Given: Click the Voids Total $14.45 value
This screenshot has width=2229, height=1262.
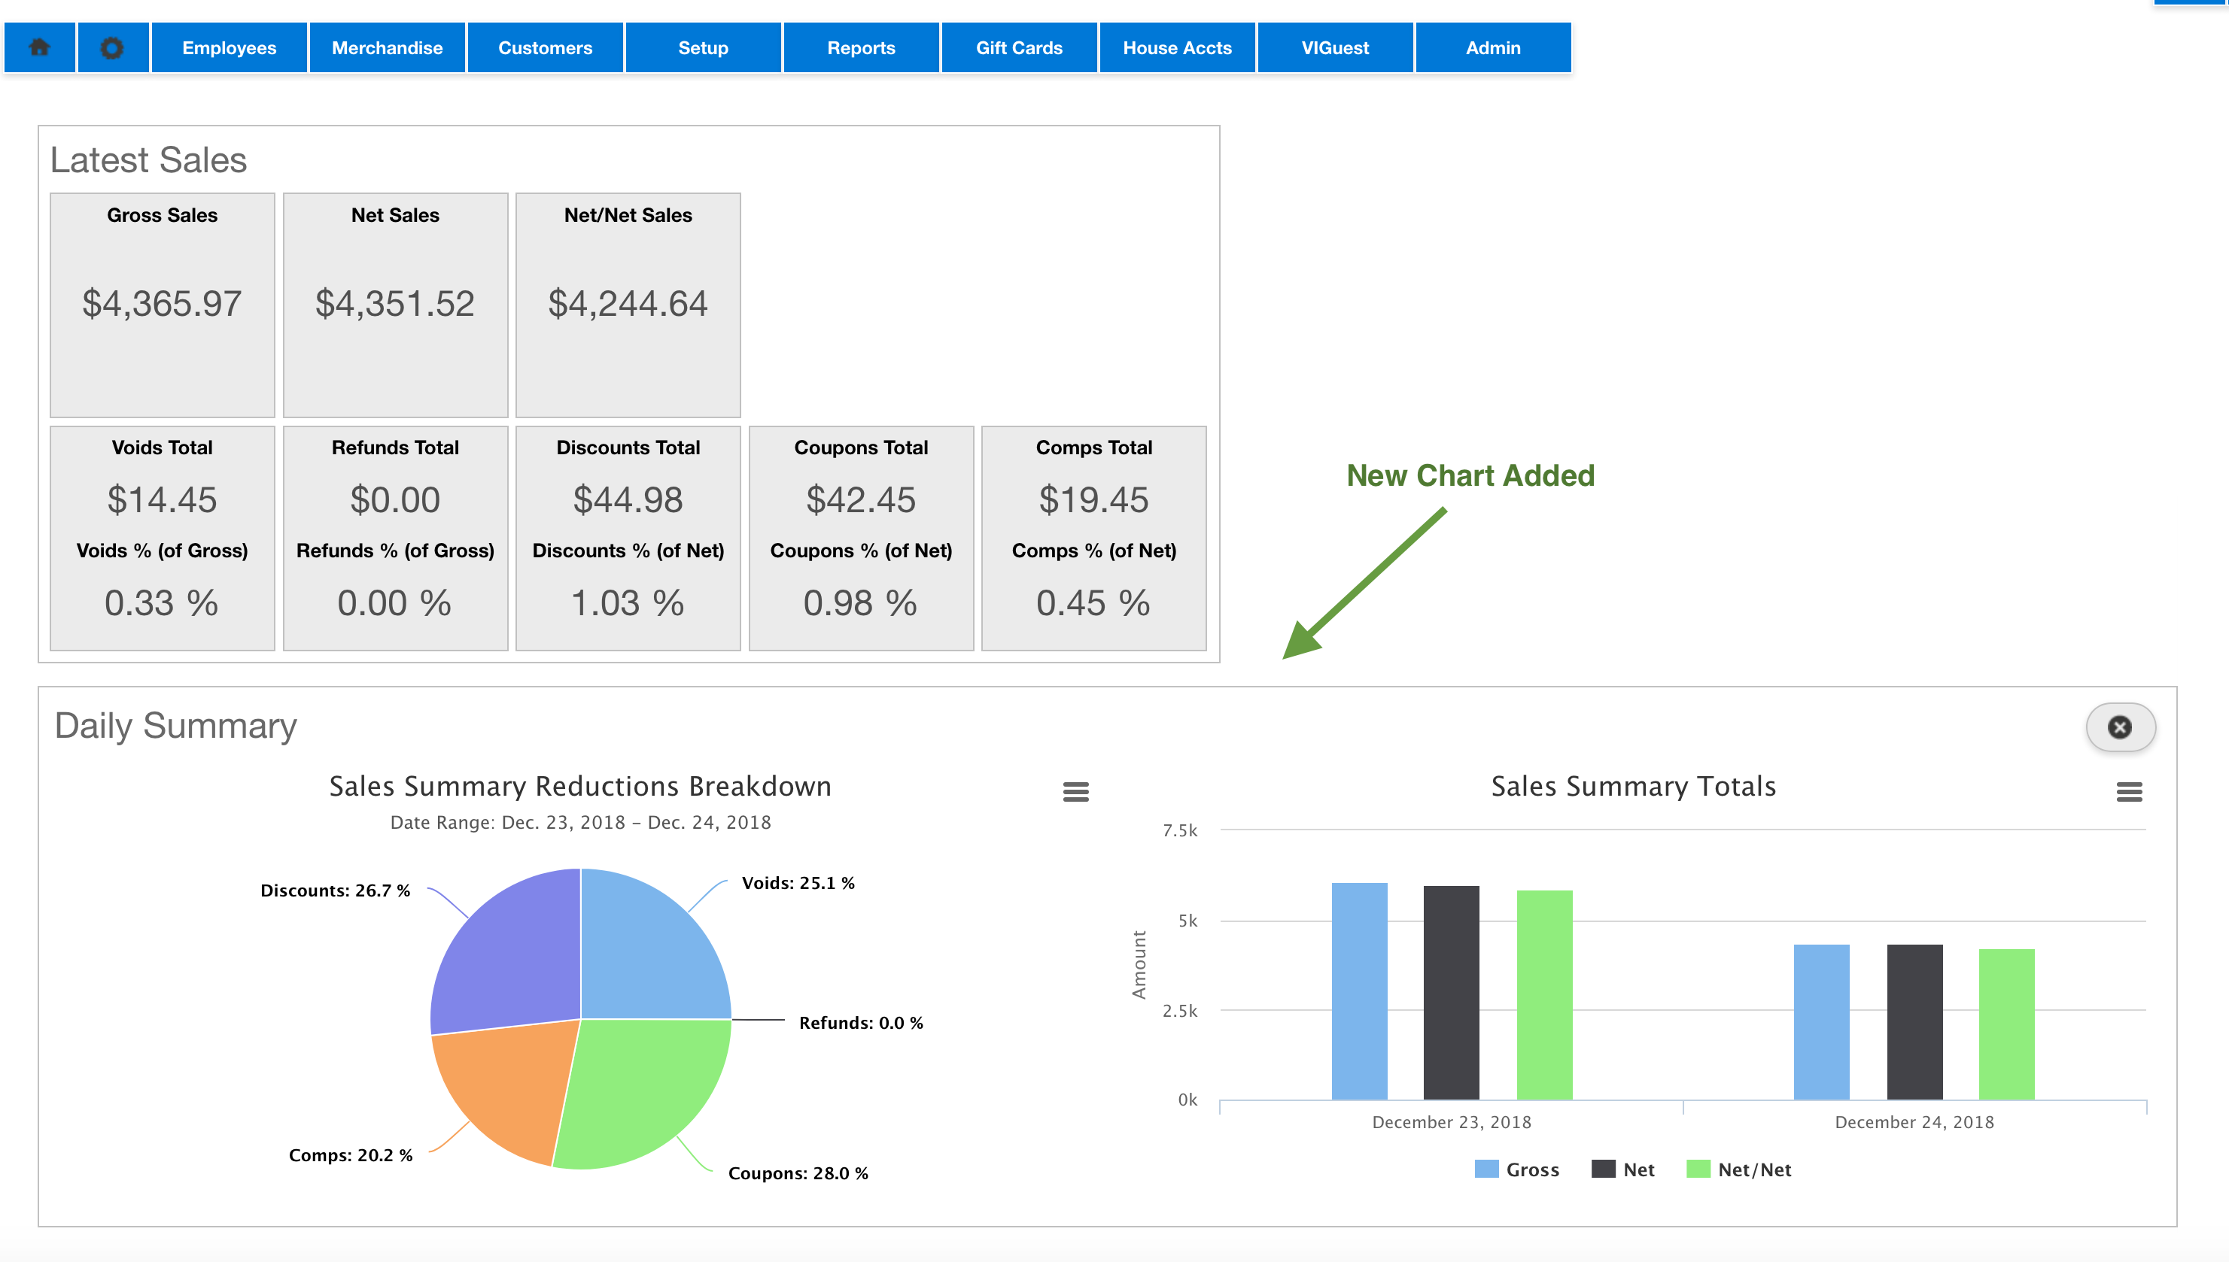Looking at the screenshot, I should (x=162, y=500).
